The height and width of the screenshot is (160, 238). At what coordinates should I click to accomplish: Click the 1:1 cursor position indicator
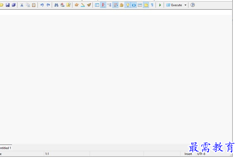click(x=47, y=154)
